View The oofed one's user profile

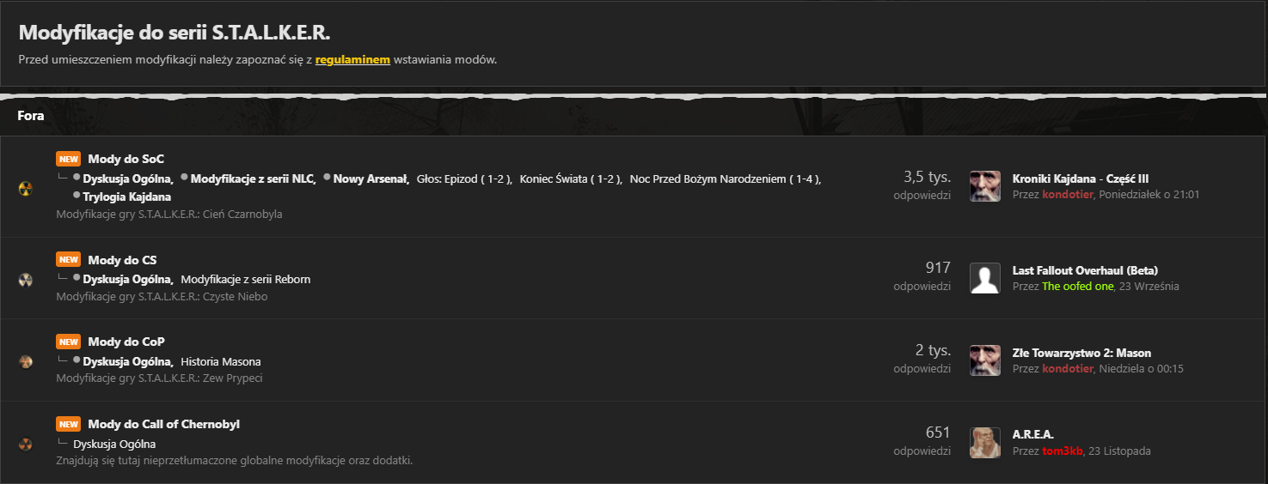[1077, 286]
